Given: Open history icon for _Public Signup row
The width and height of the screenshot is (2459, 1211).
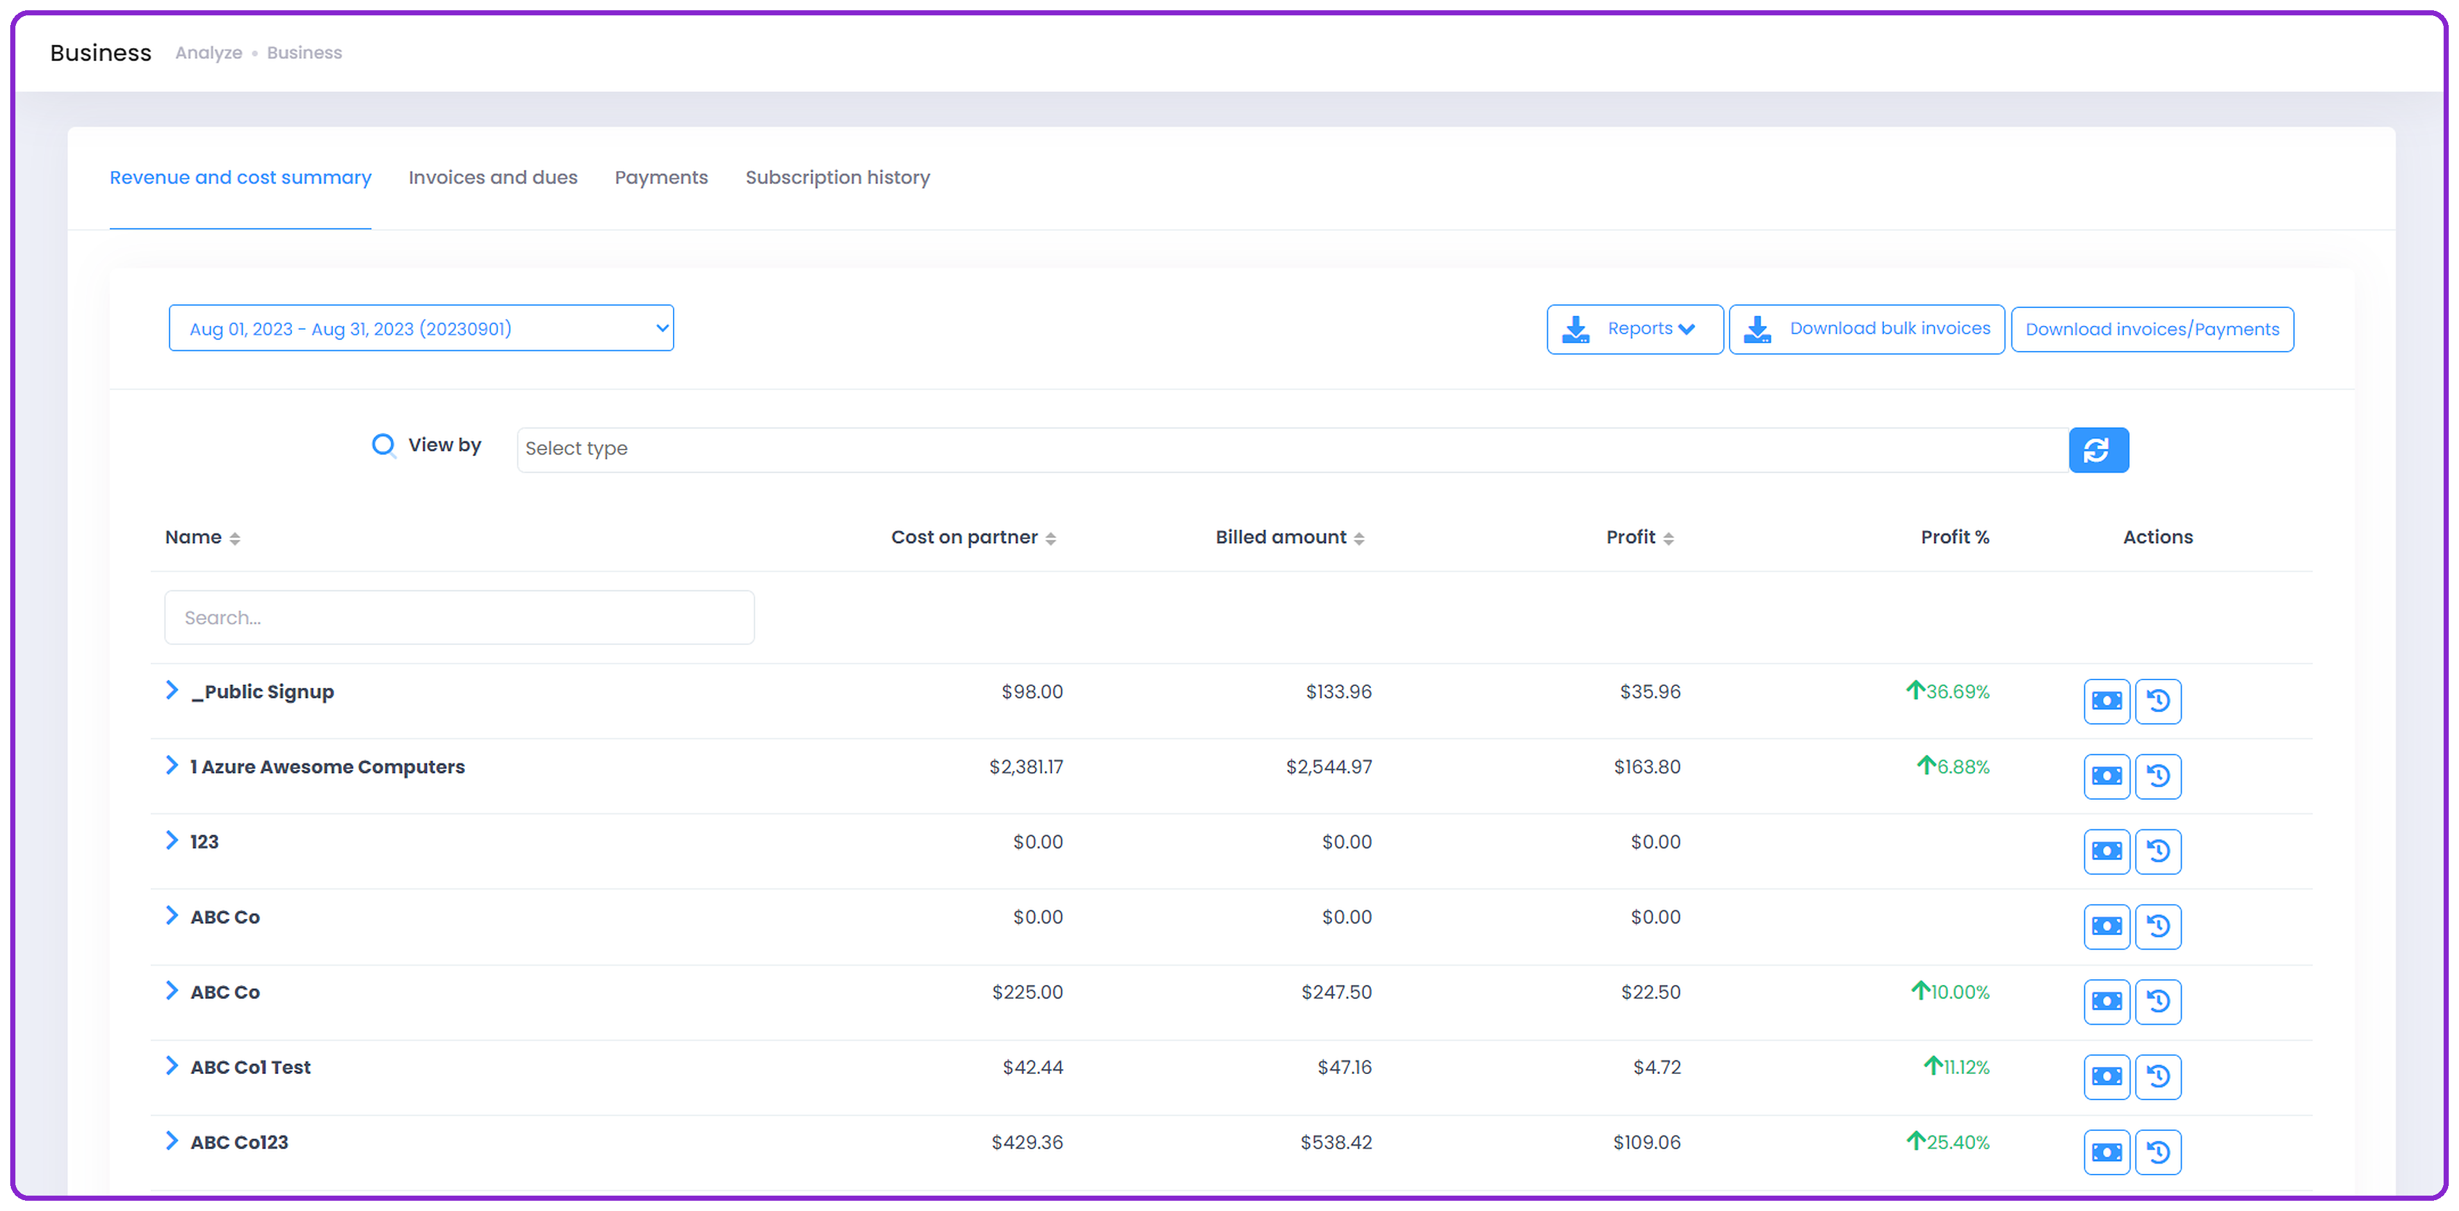Looking at the screenshot, I should (x=2158, y=701).
